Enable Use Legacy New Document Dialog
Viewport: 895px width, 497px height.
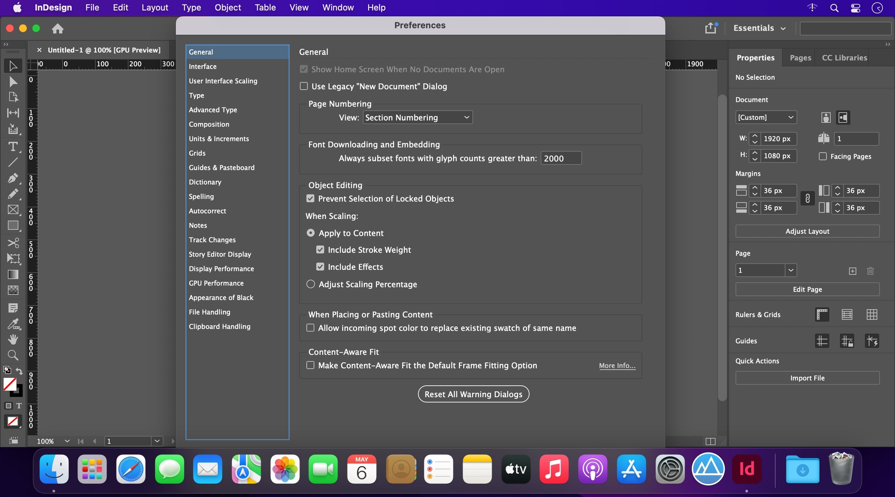304,86
